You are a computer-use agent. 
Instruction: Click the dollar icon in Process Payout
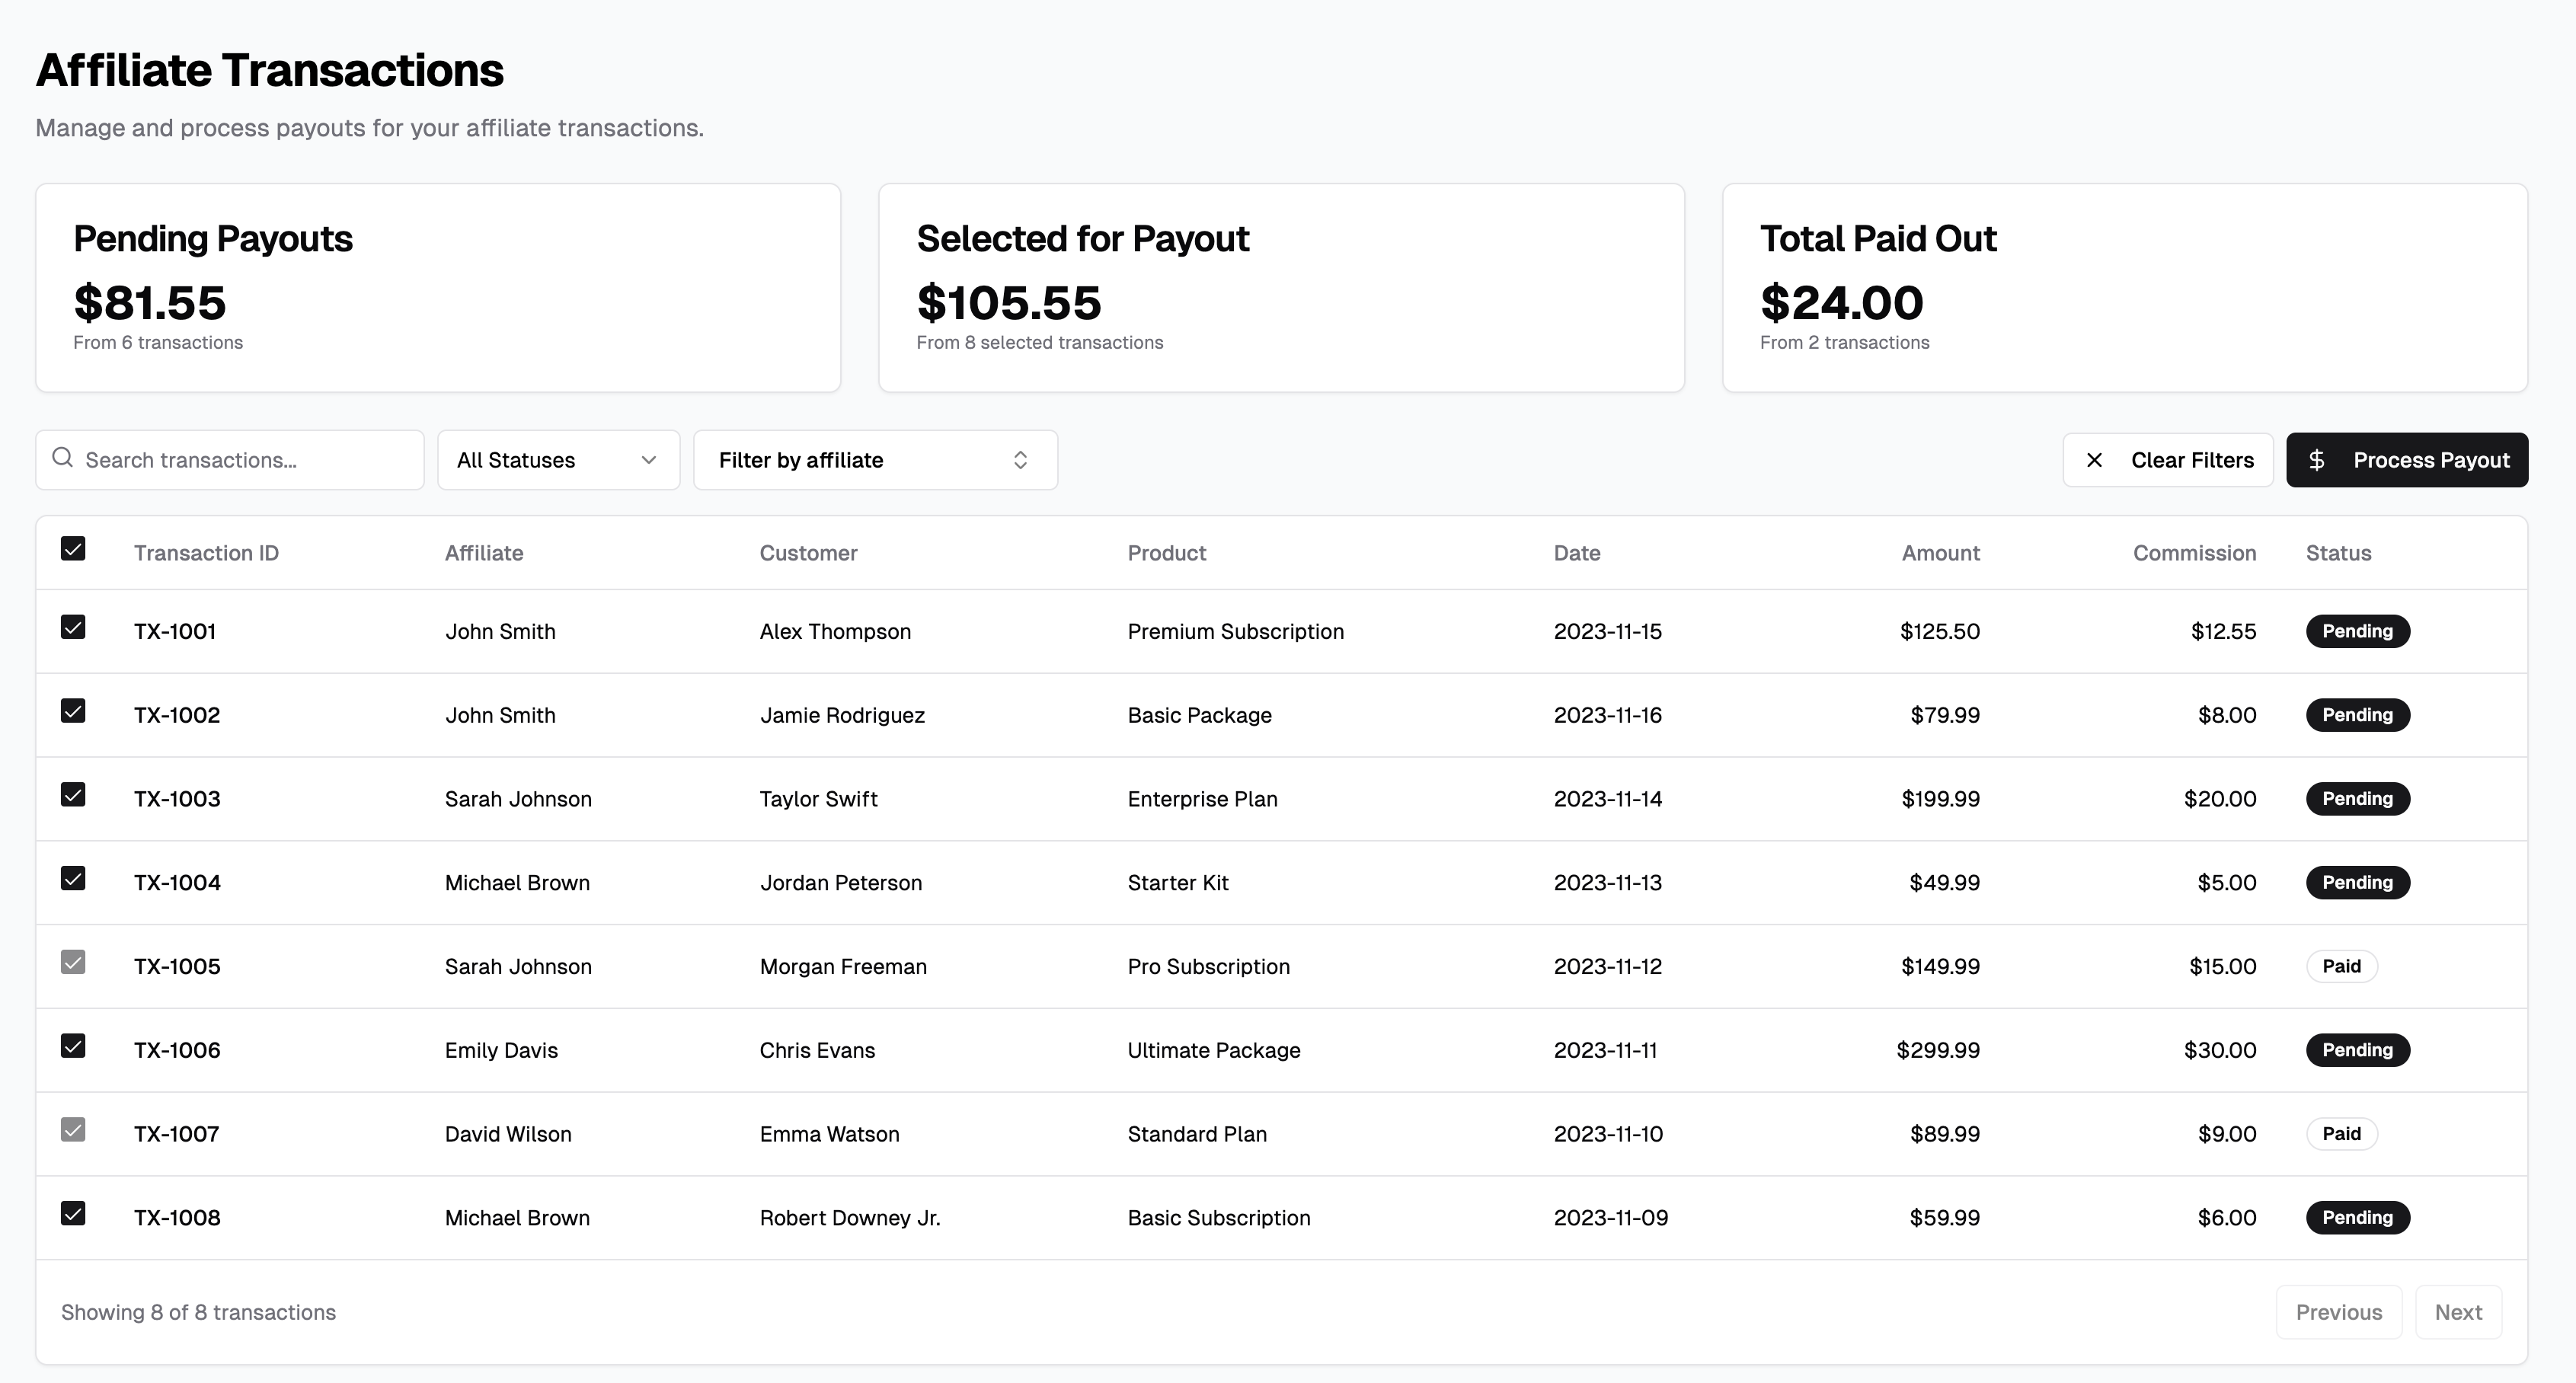point(2316,460)
